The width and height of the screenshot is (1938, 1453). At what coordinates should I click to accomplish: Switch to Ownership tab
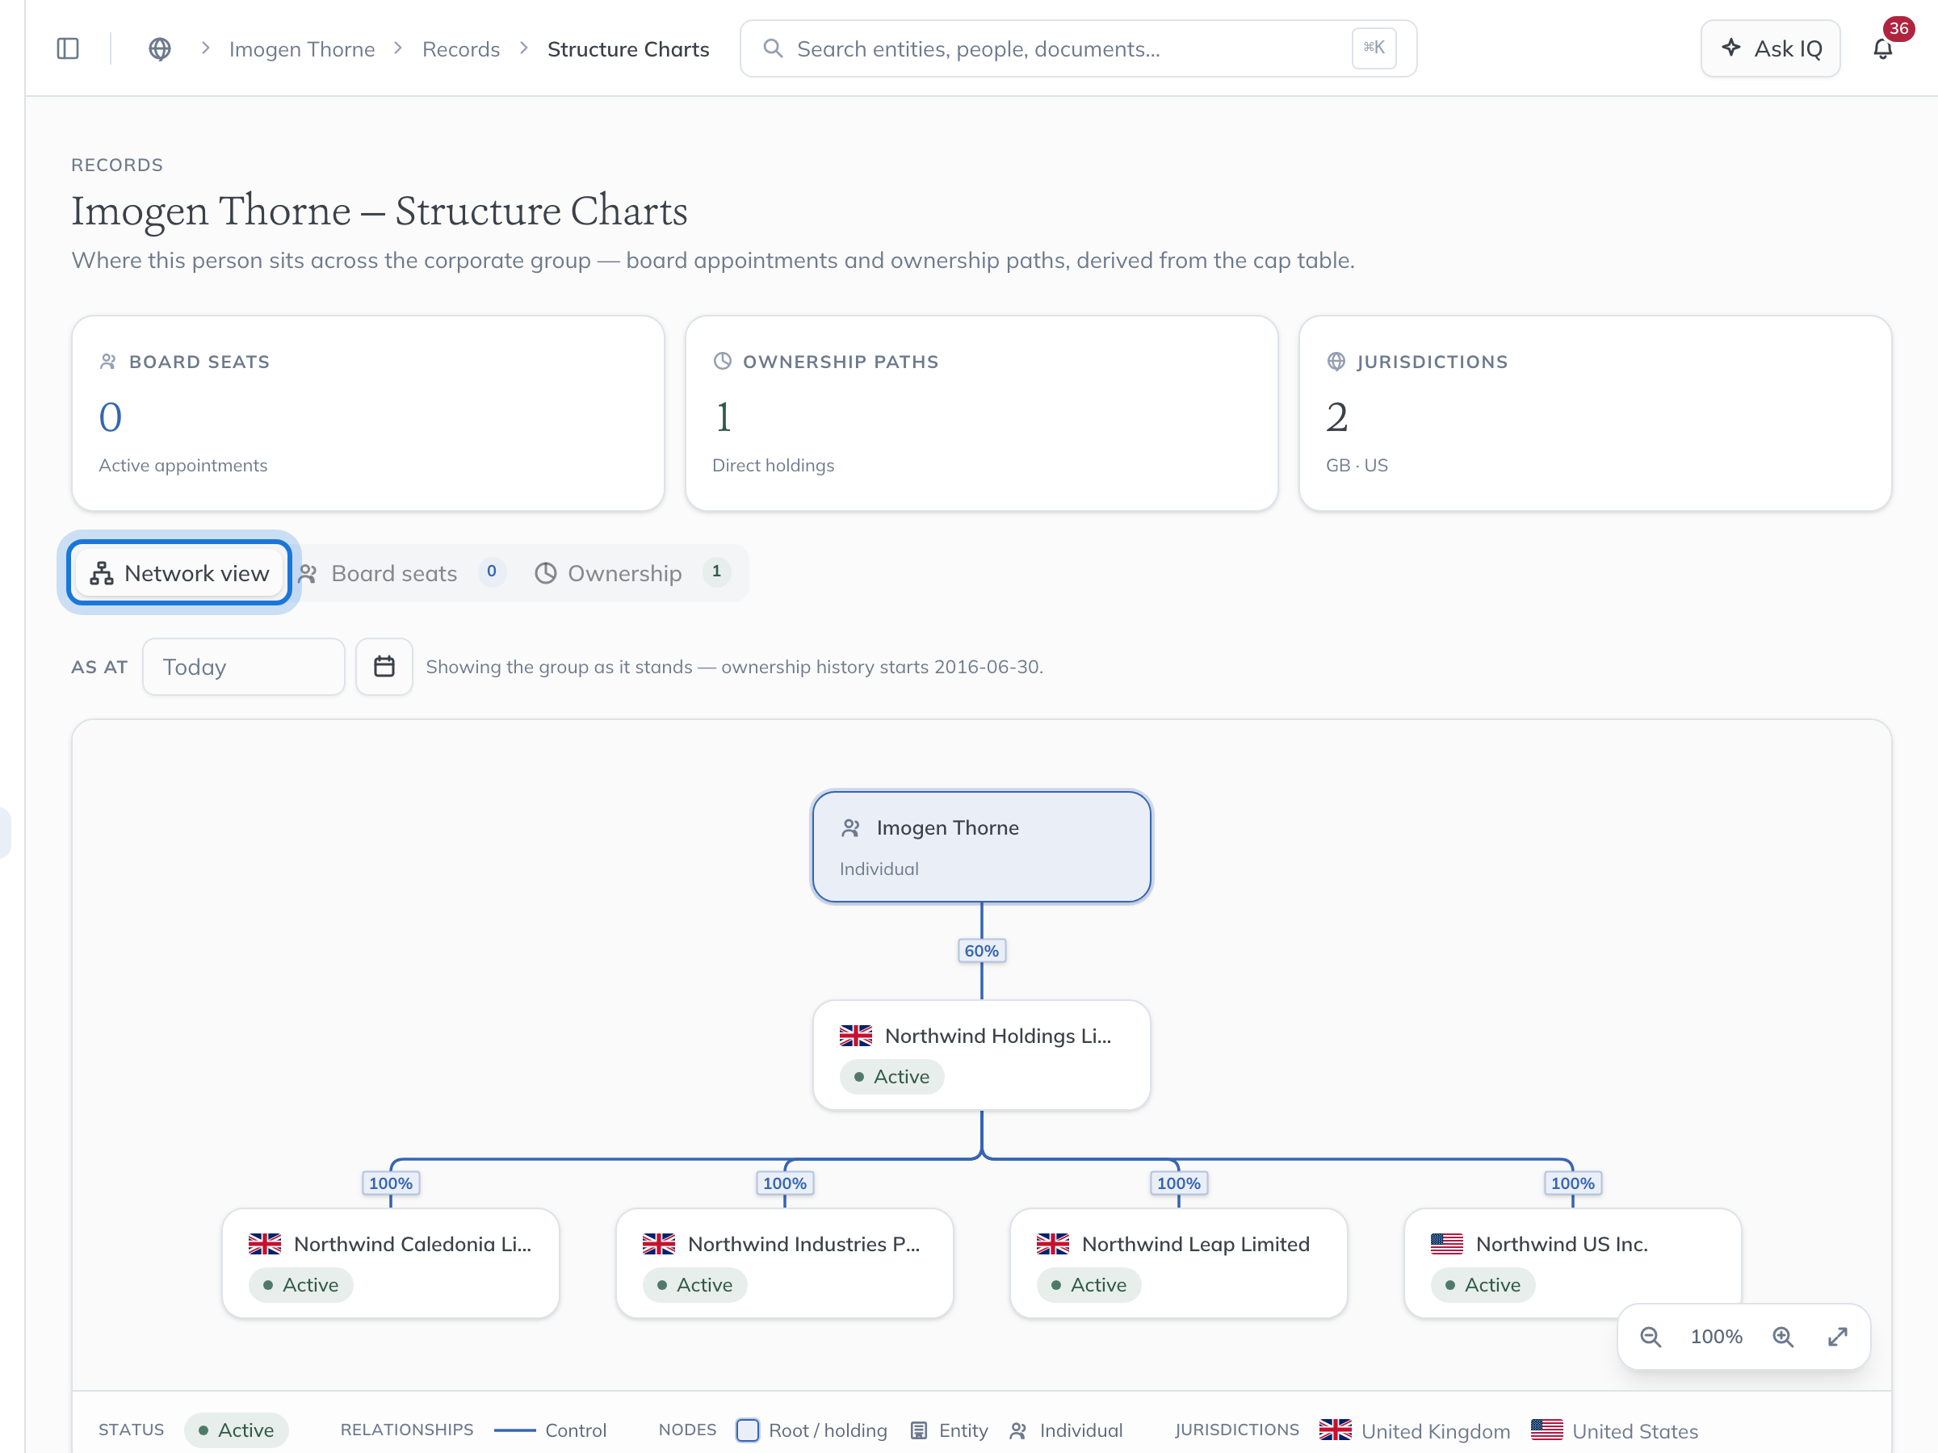[x=632, y=573]
